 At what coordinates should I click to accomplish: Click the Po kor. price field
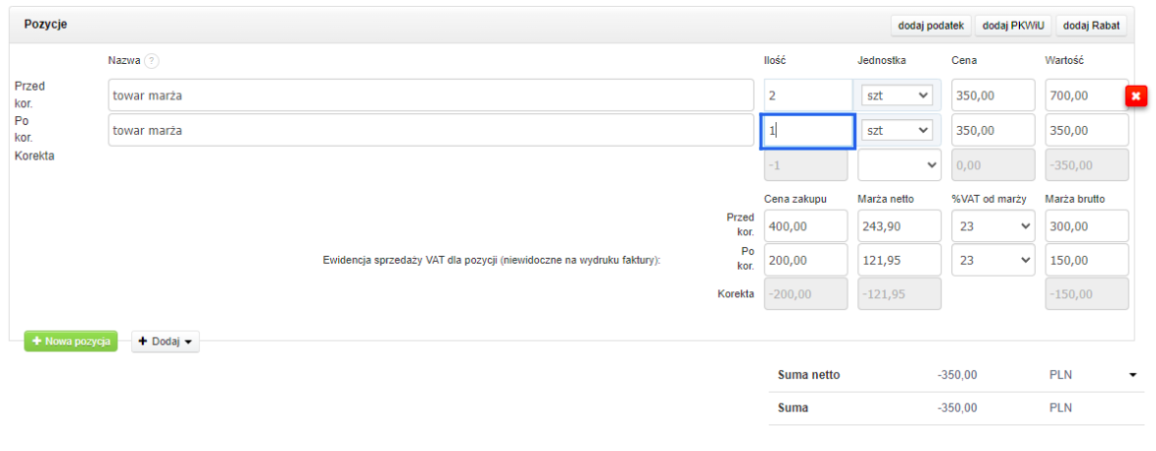click(992, 130)
